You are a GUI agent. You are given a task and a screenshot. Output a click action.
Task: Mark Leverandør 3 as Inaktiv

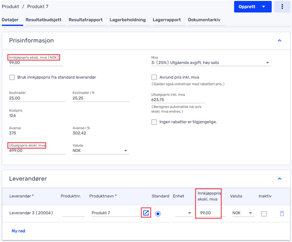point(264,214)
